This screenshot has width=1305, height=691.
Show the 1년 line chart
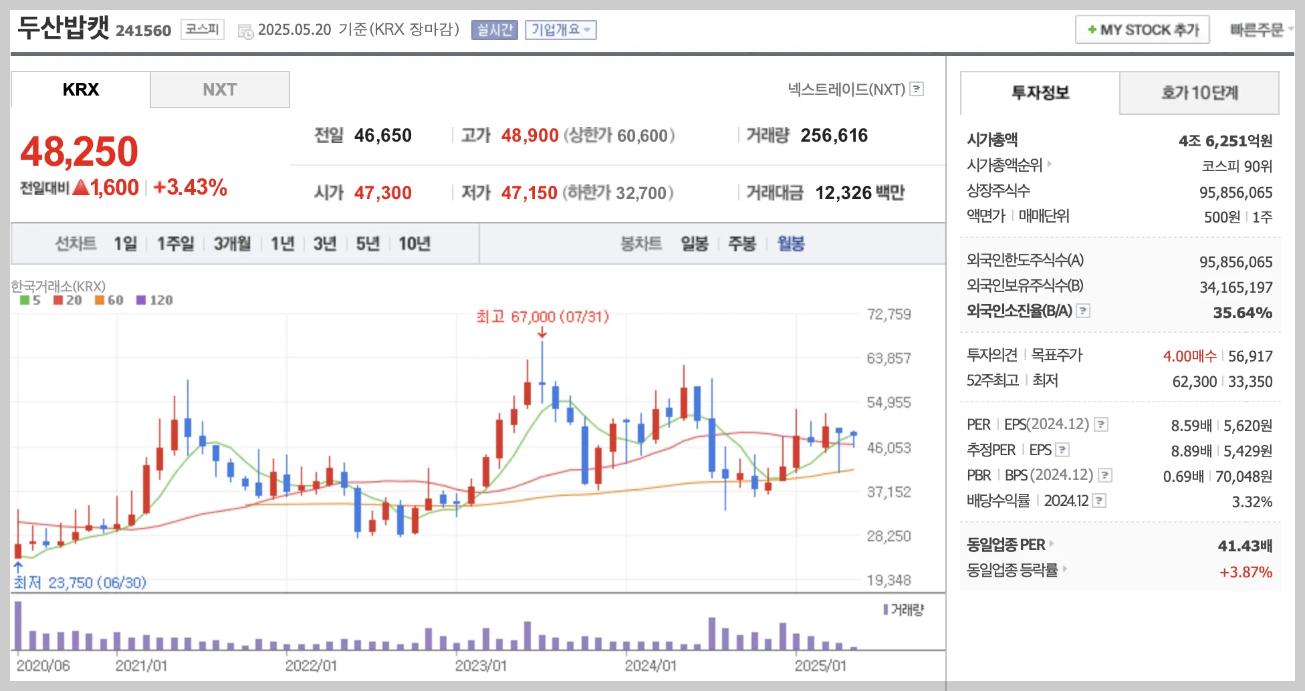pos(283,244)
